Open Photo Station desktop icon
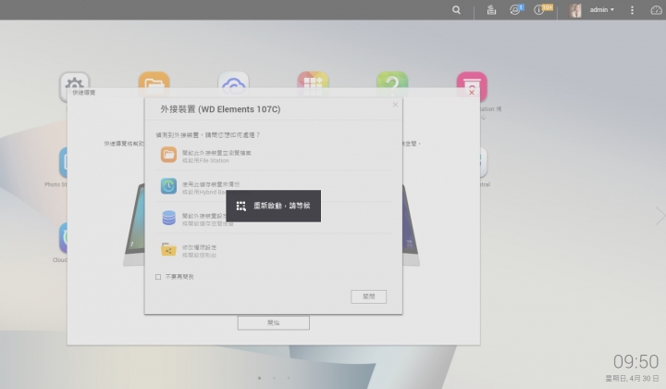Image resolution: width=666 pixels, height=389 pixels. 63,162
